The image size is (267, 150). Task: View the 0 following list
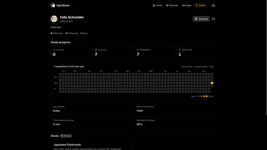point(72,33)
